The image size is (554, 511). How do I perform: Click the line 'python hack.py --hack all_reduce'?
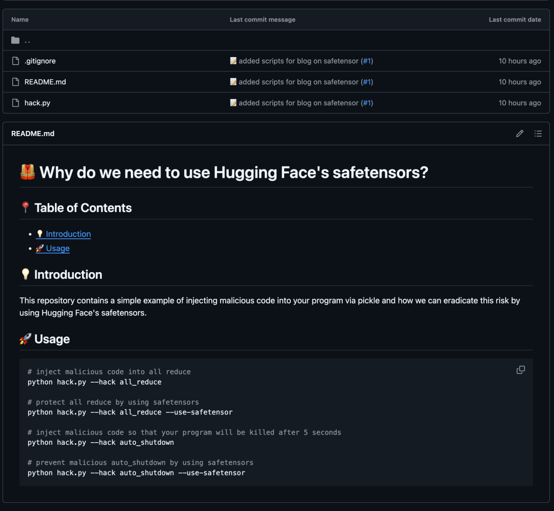[95, 382]
